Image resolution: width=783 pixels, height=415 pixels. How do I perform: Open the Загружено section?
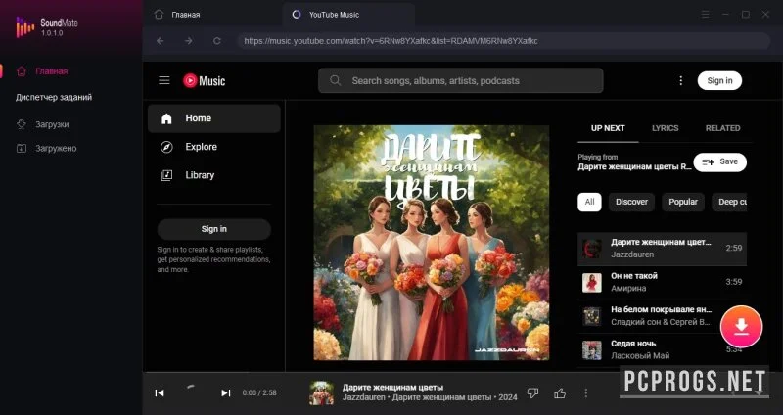point(46,149)
